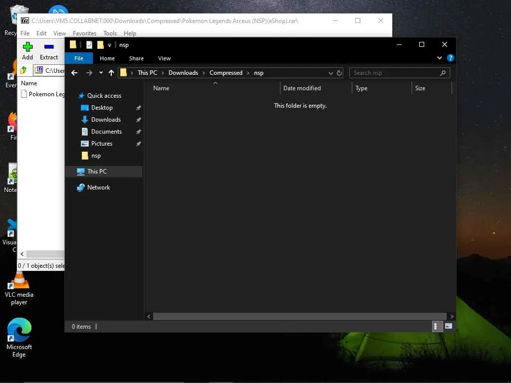Open the View ribbon tab in Explorer
Viewport: 511px width, 383px height.
click(164, 58)
